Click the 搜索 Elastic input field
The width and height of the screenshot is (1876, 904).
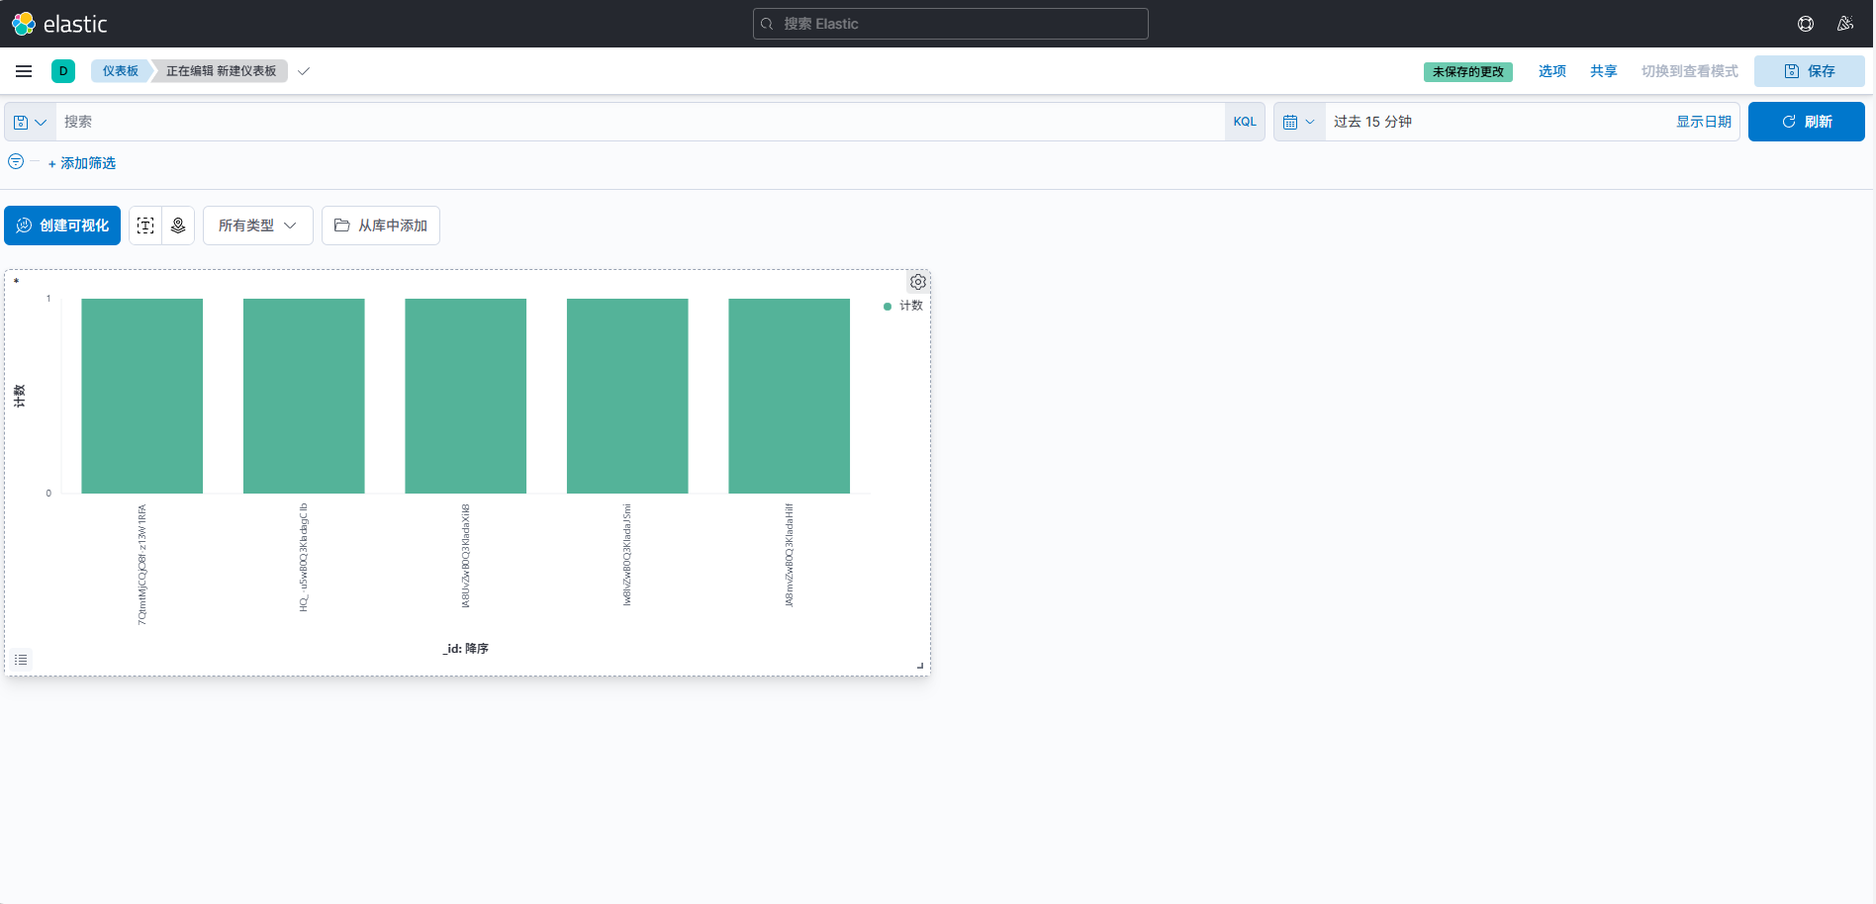point(950,24)
